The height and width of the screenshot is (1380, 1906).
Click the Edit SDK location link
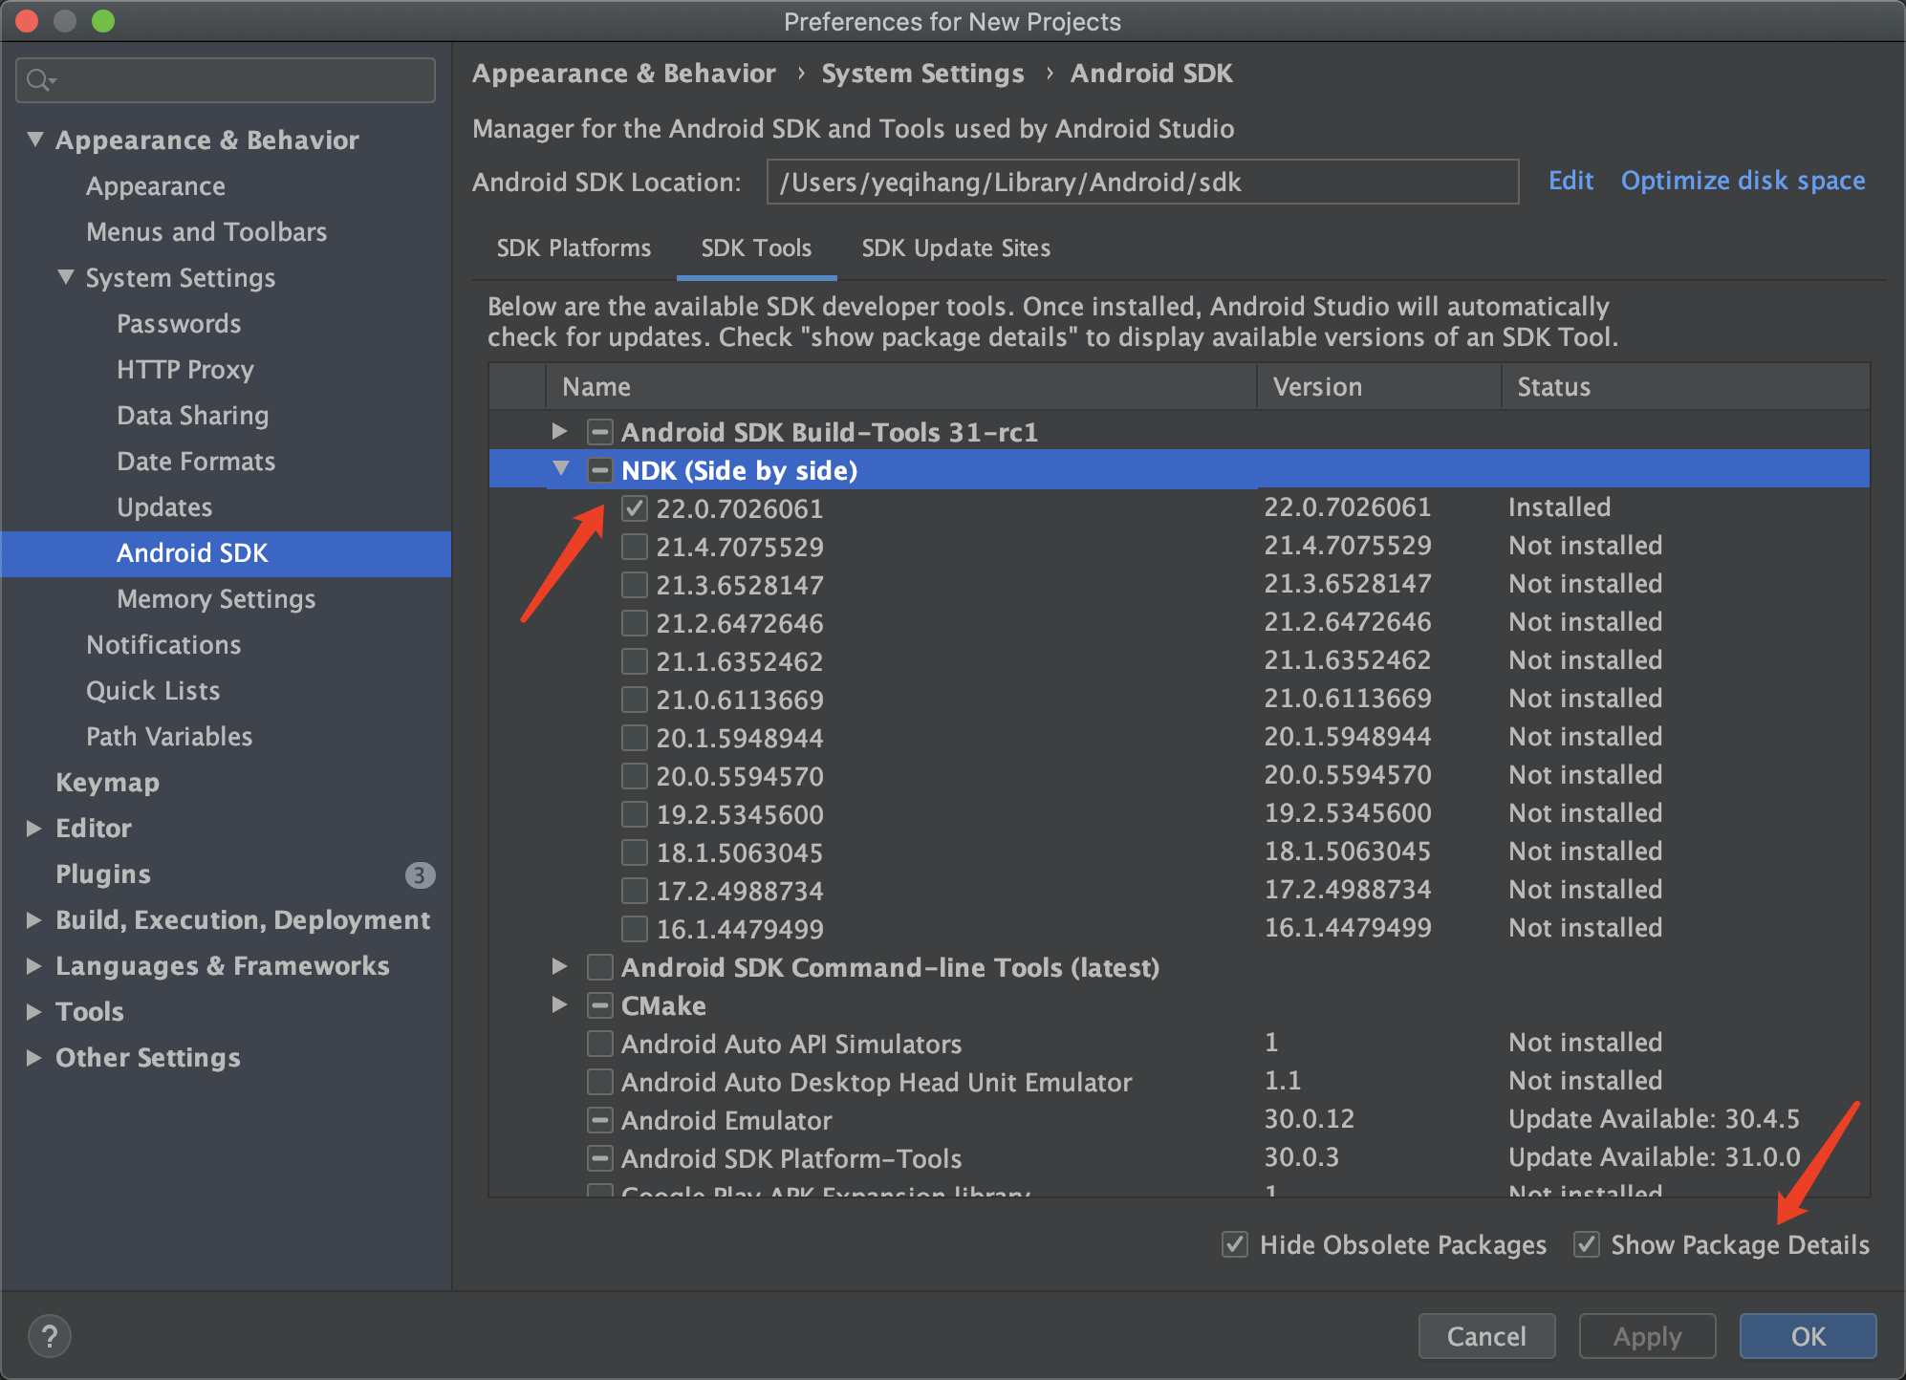(1570, 181)
